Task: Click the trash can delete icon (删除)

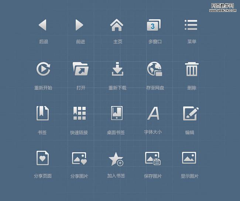Action: [x=192, y=69]
